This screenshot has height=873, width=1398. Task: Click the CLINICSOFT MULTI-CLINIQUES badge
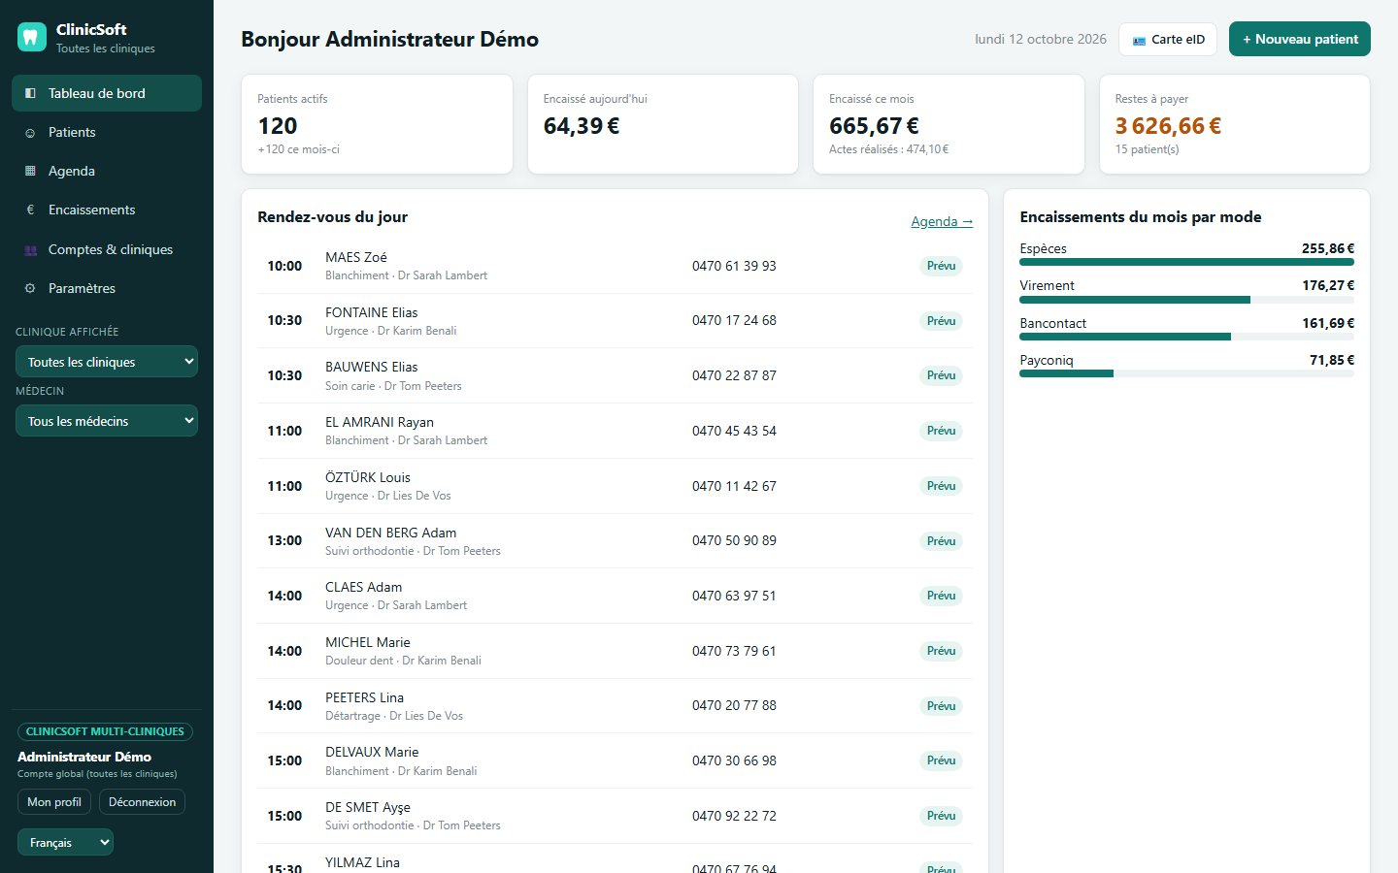pyautogui.click(x=105, y=731)
